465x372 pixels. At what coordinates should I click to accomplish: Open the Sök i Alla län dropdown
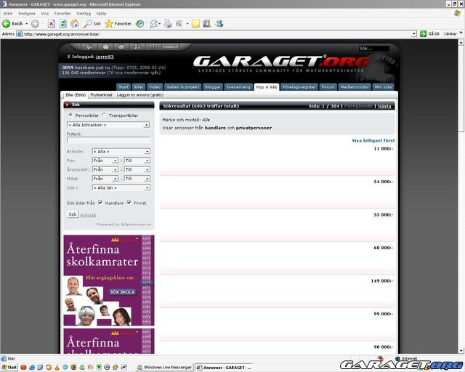(121, 187)
